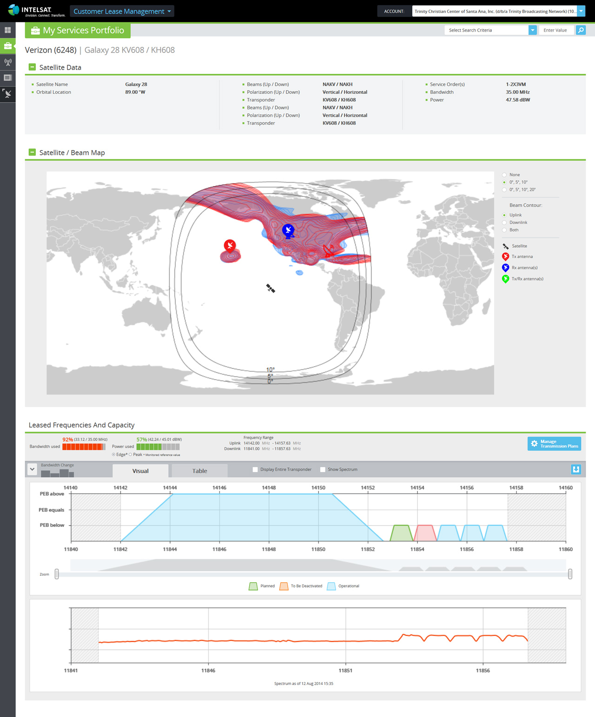The height and width of the screenshot is (717, 595).
Task: Expand the account selector dropdown arrow
Action: click(581, 11)
